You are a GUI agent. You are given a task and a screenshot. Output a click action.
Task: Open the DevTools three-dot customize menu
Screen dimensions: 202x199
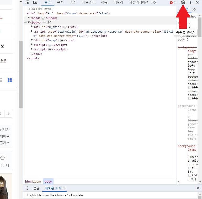coord(190,3)
